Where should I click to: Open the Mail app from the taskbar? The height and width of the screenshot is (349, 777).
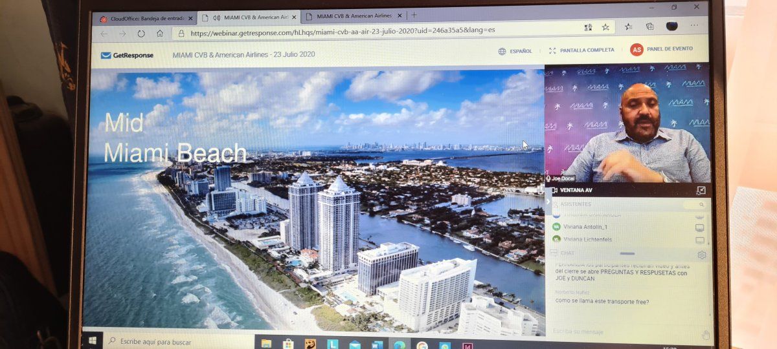click(x=354, y=344)
